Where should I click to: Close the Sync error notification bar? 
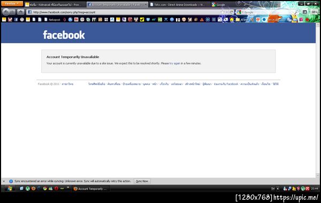pos(4,181)
